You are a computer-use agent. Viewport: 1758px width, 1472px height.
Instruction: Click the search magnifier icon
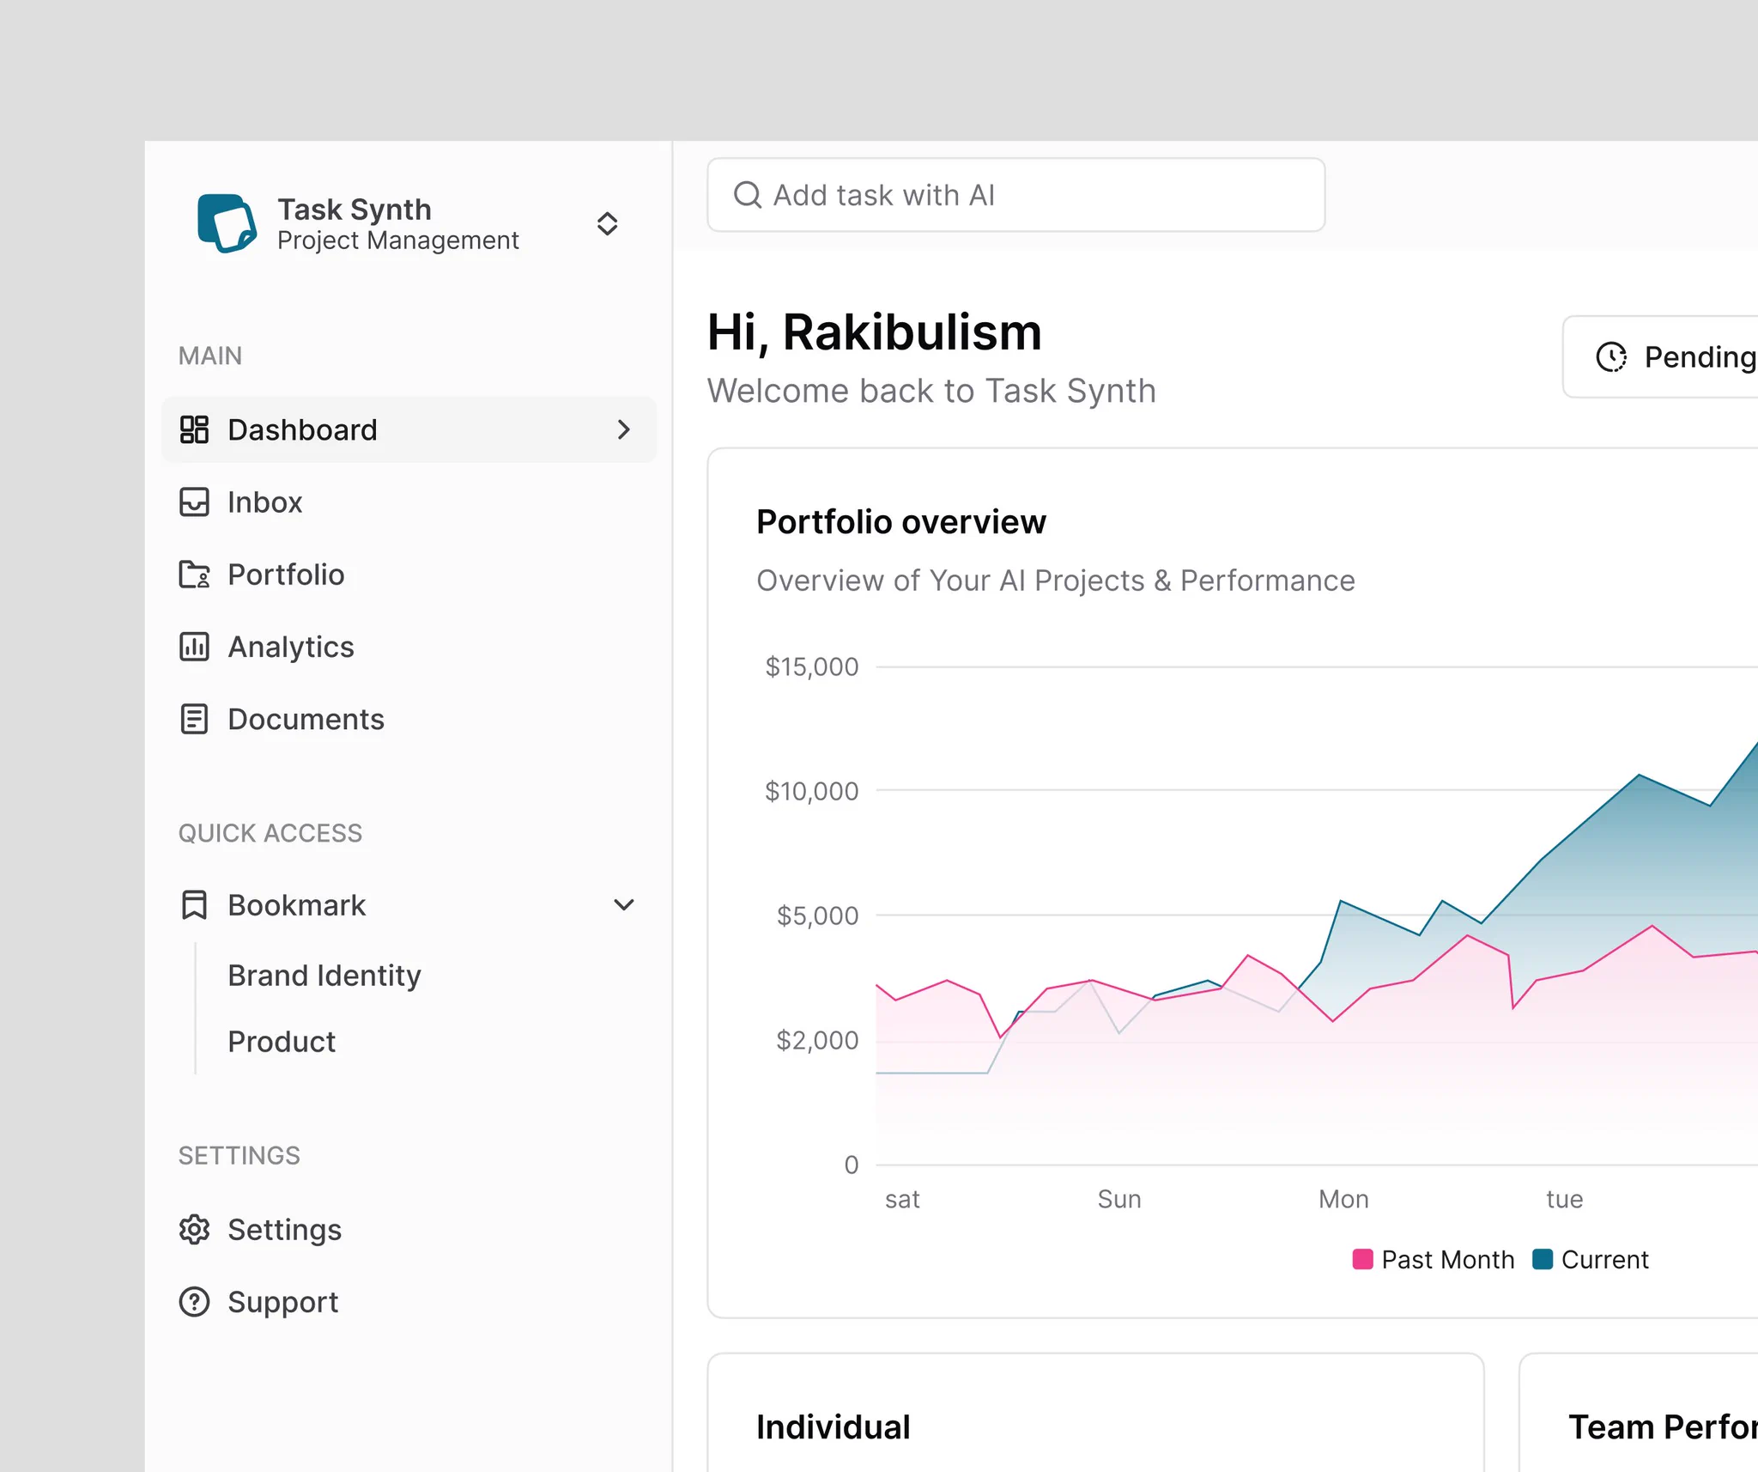[747, 195]
